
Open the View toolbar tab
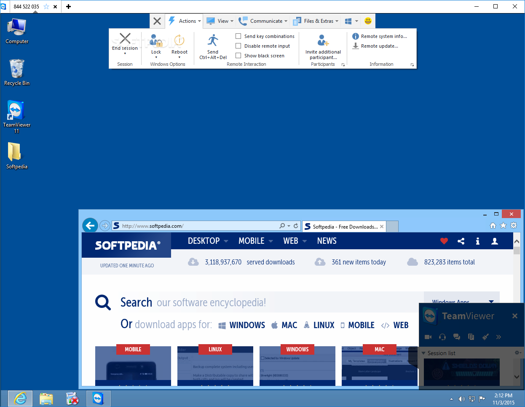point(220,21)
